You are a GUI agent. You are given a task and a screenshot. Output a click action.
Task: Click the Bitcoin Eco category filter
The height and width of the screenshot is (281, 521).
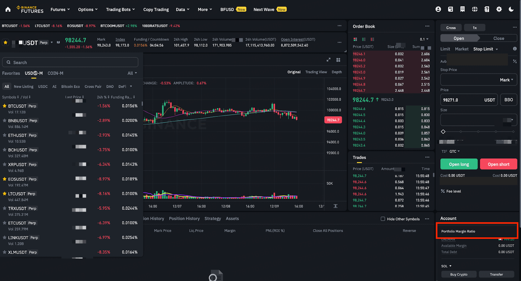point(70,86)
